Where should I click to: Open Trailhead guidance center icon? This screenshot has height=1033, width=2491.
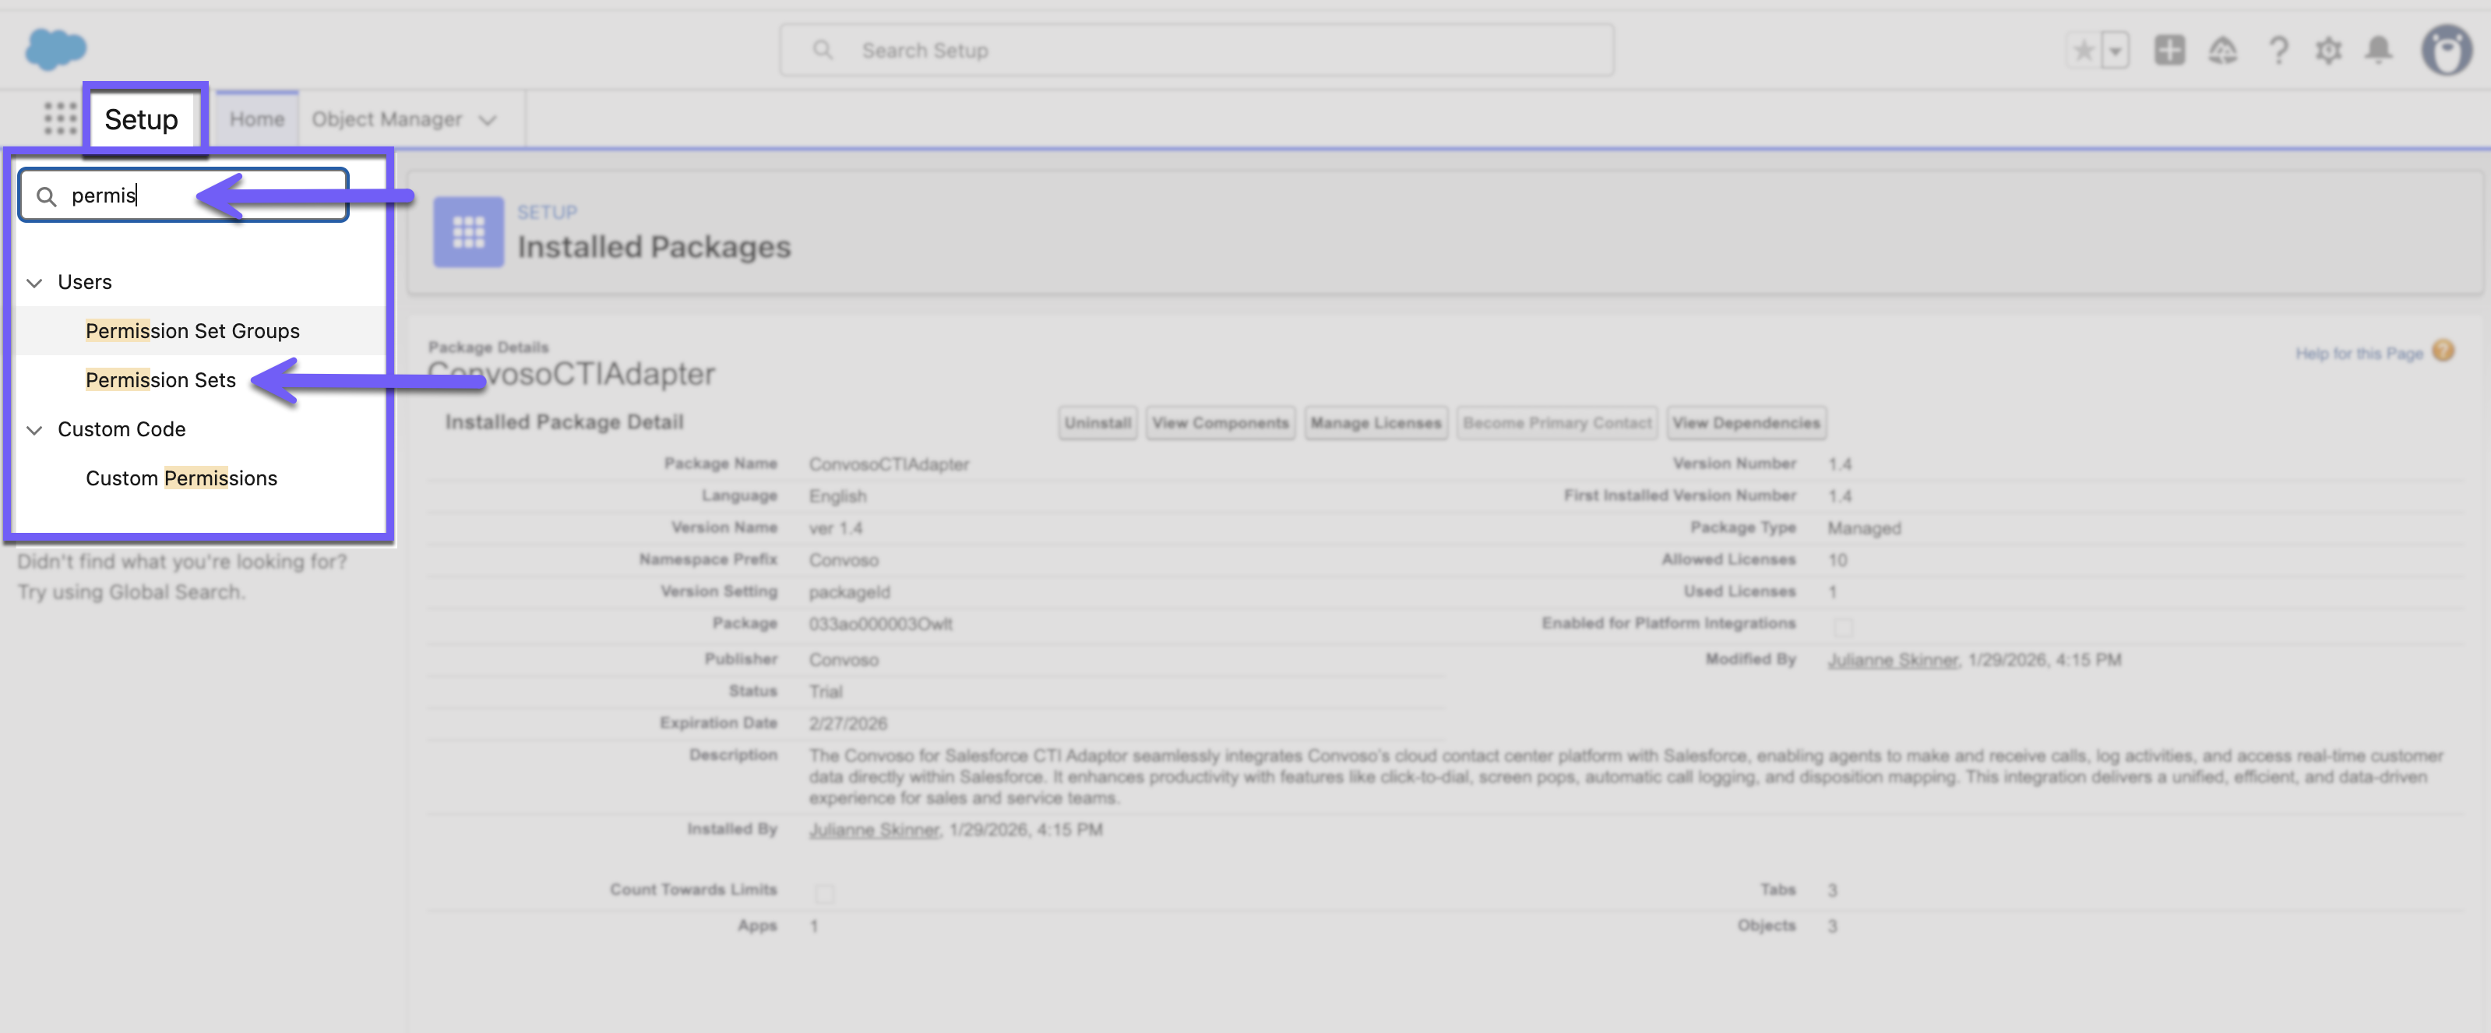[x=2222, y=51]
